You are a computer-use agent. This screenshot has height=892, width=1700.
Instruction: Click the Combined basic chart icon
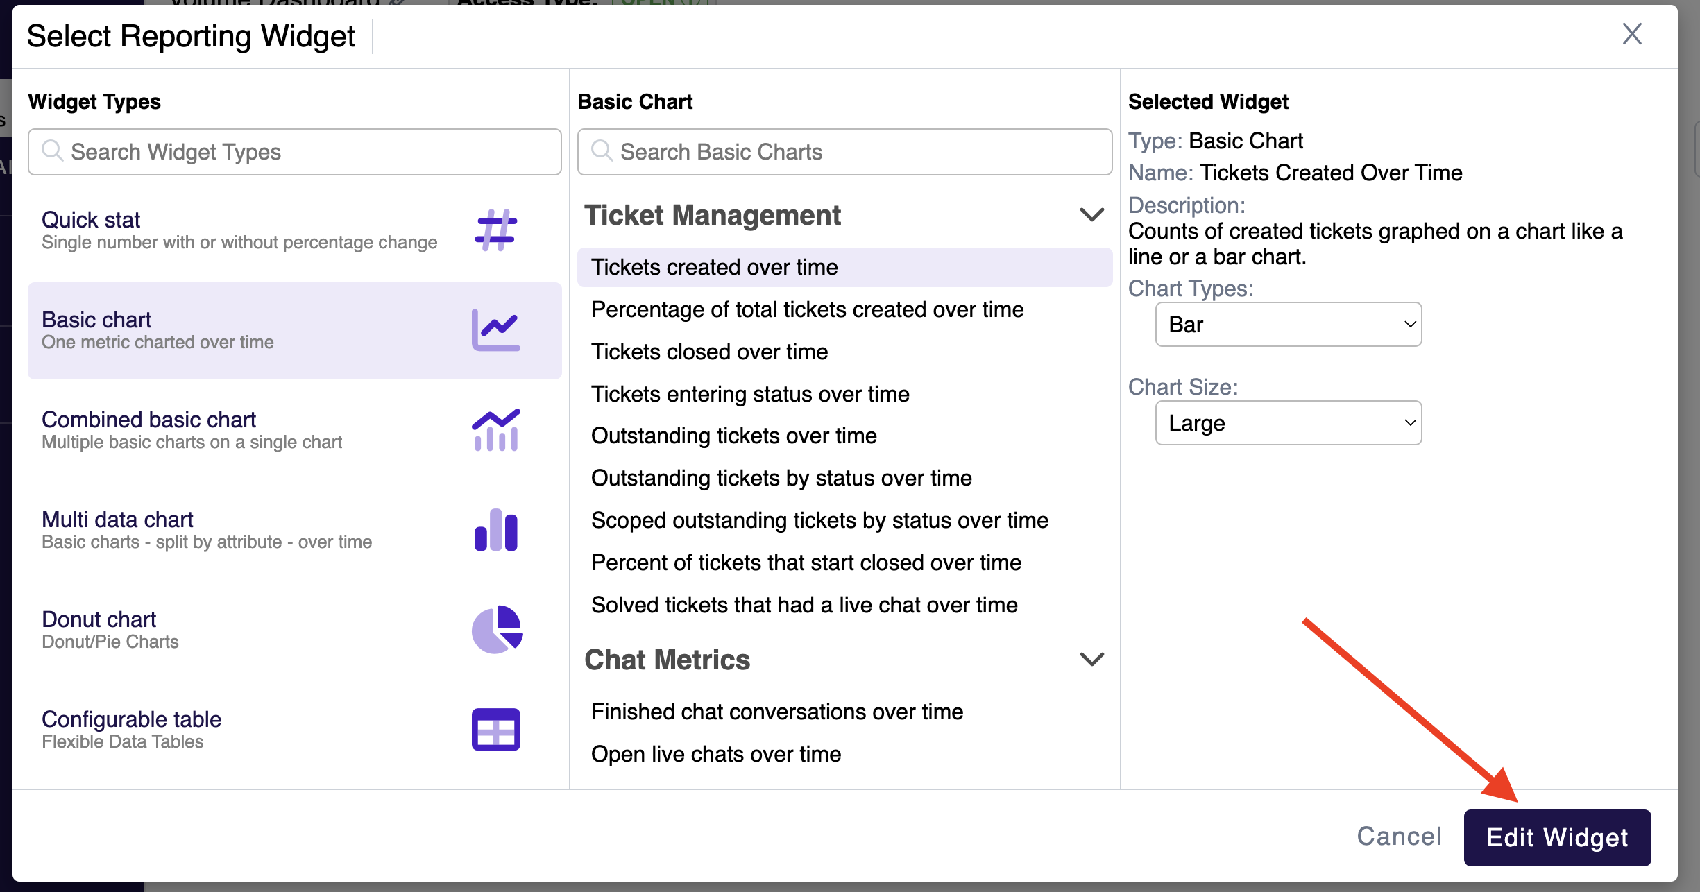495,430
